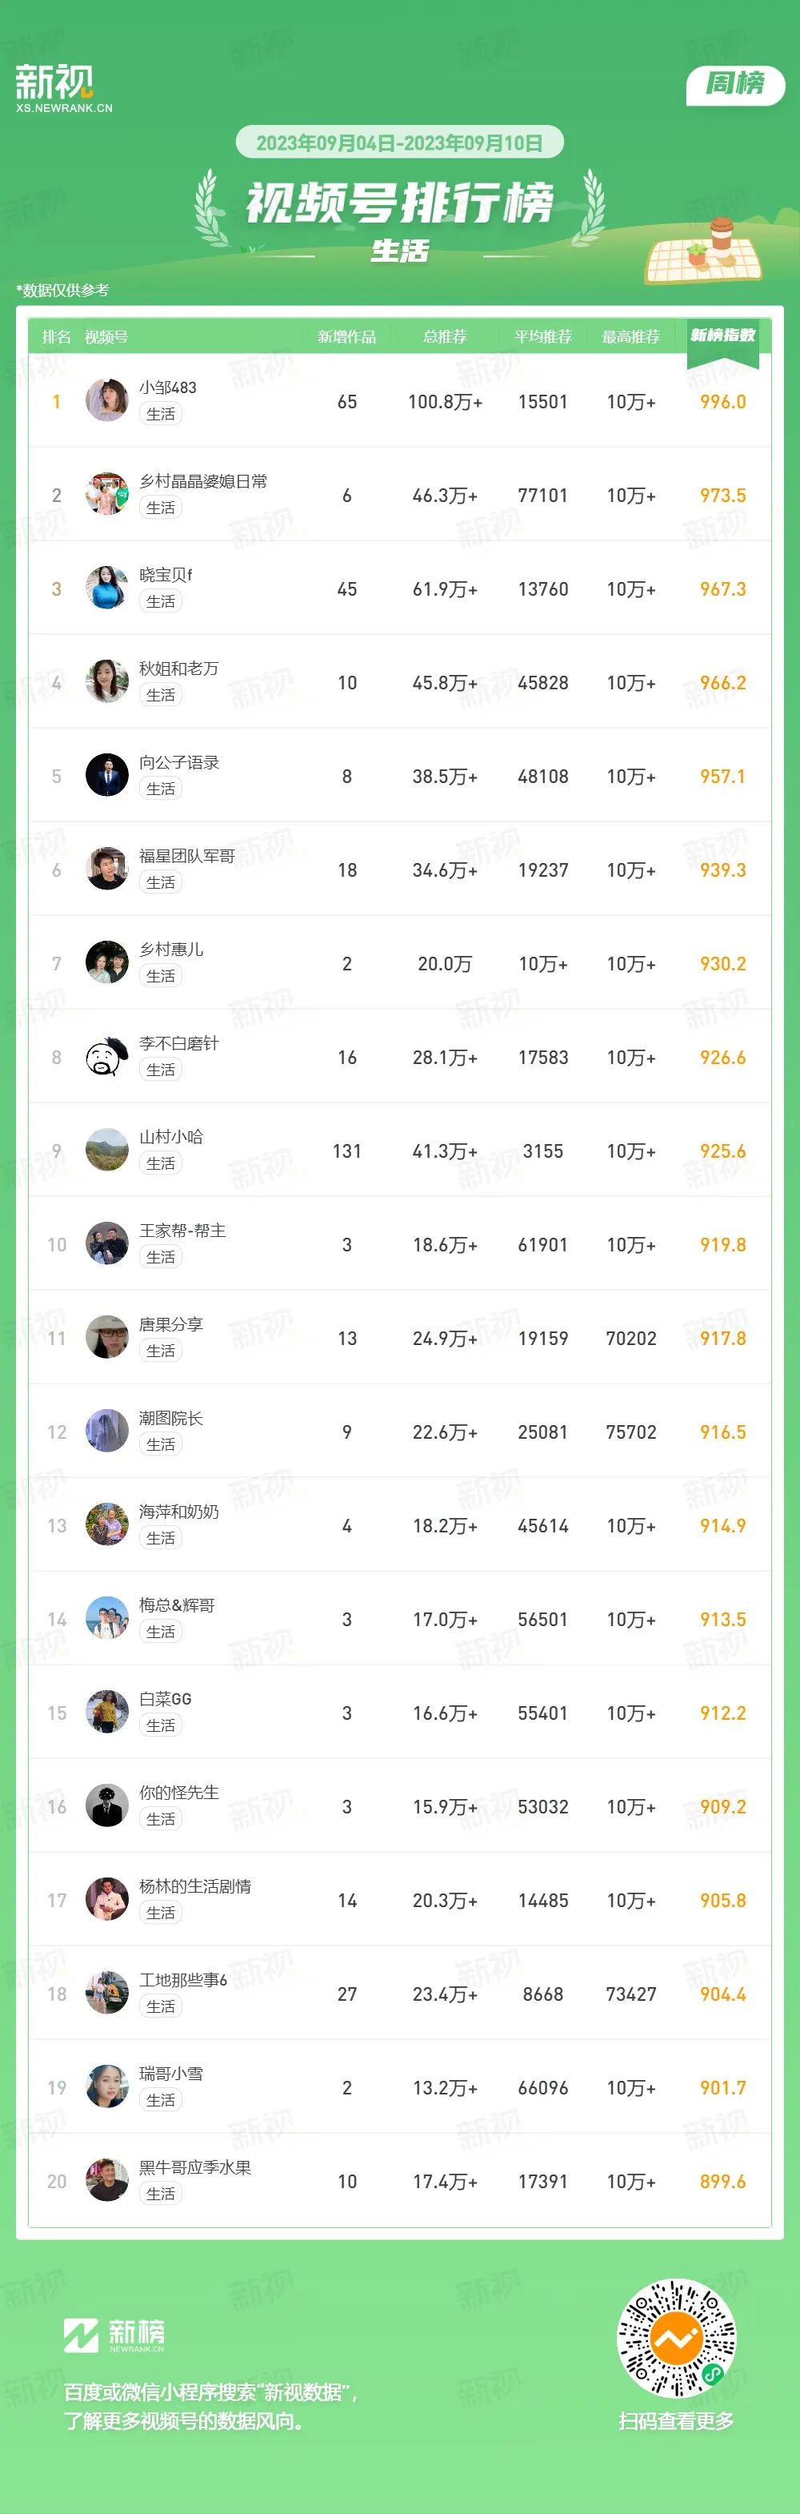
Task: Click the 新视 logo at top left
Action: point(63,88)
